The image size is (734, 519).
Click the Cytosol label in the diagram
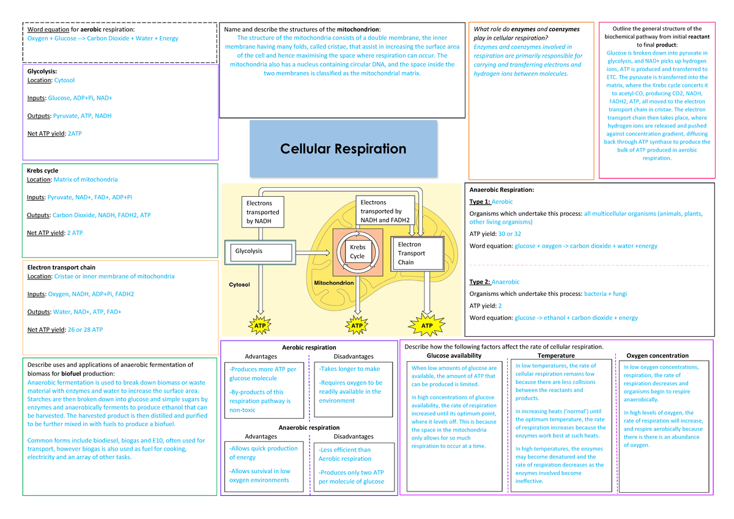(x=239, y=284)
